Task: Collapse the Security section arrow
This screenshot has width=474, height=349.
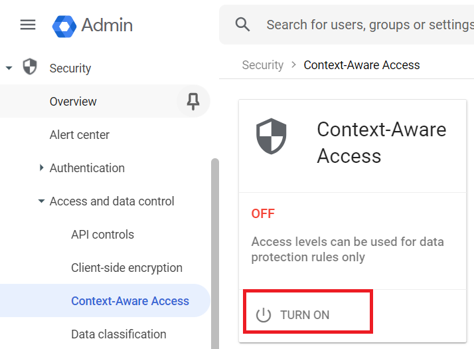Action: (x=9, y=68)
